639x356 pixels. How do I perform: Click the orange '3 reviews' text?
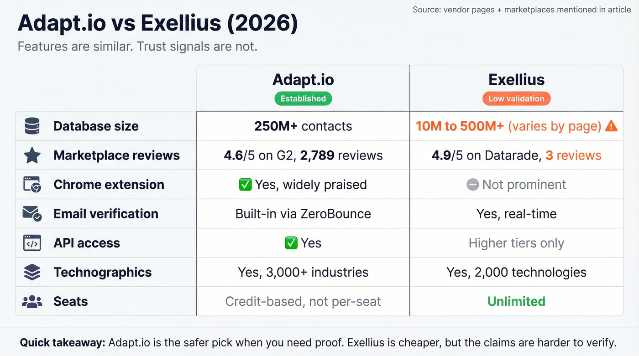click(x=573, y=155)
